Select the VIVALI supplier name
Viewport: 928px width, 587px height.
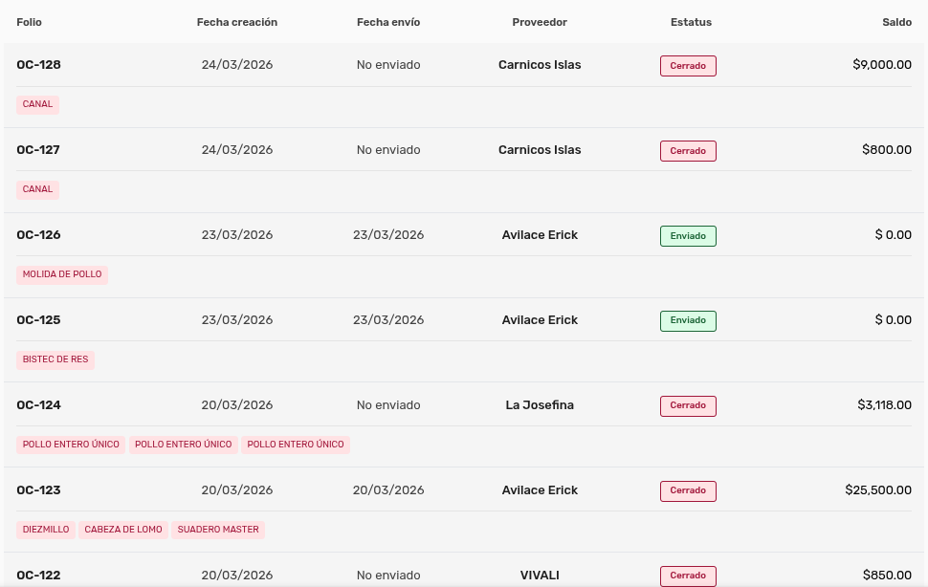tap(540, 576)
